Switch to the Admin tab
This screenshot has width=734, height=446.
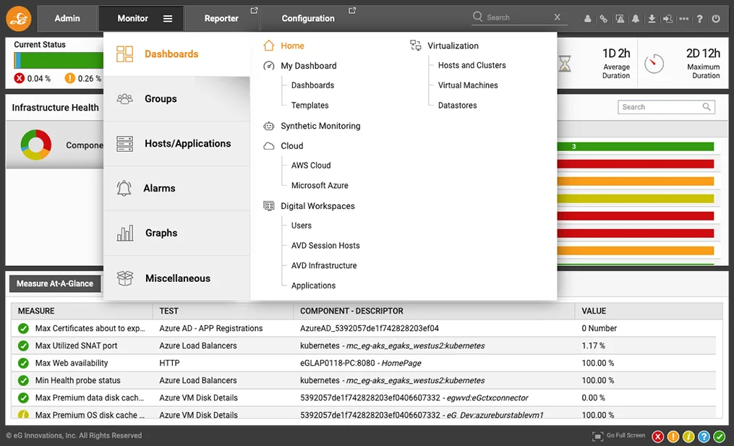[67, 18]
